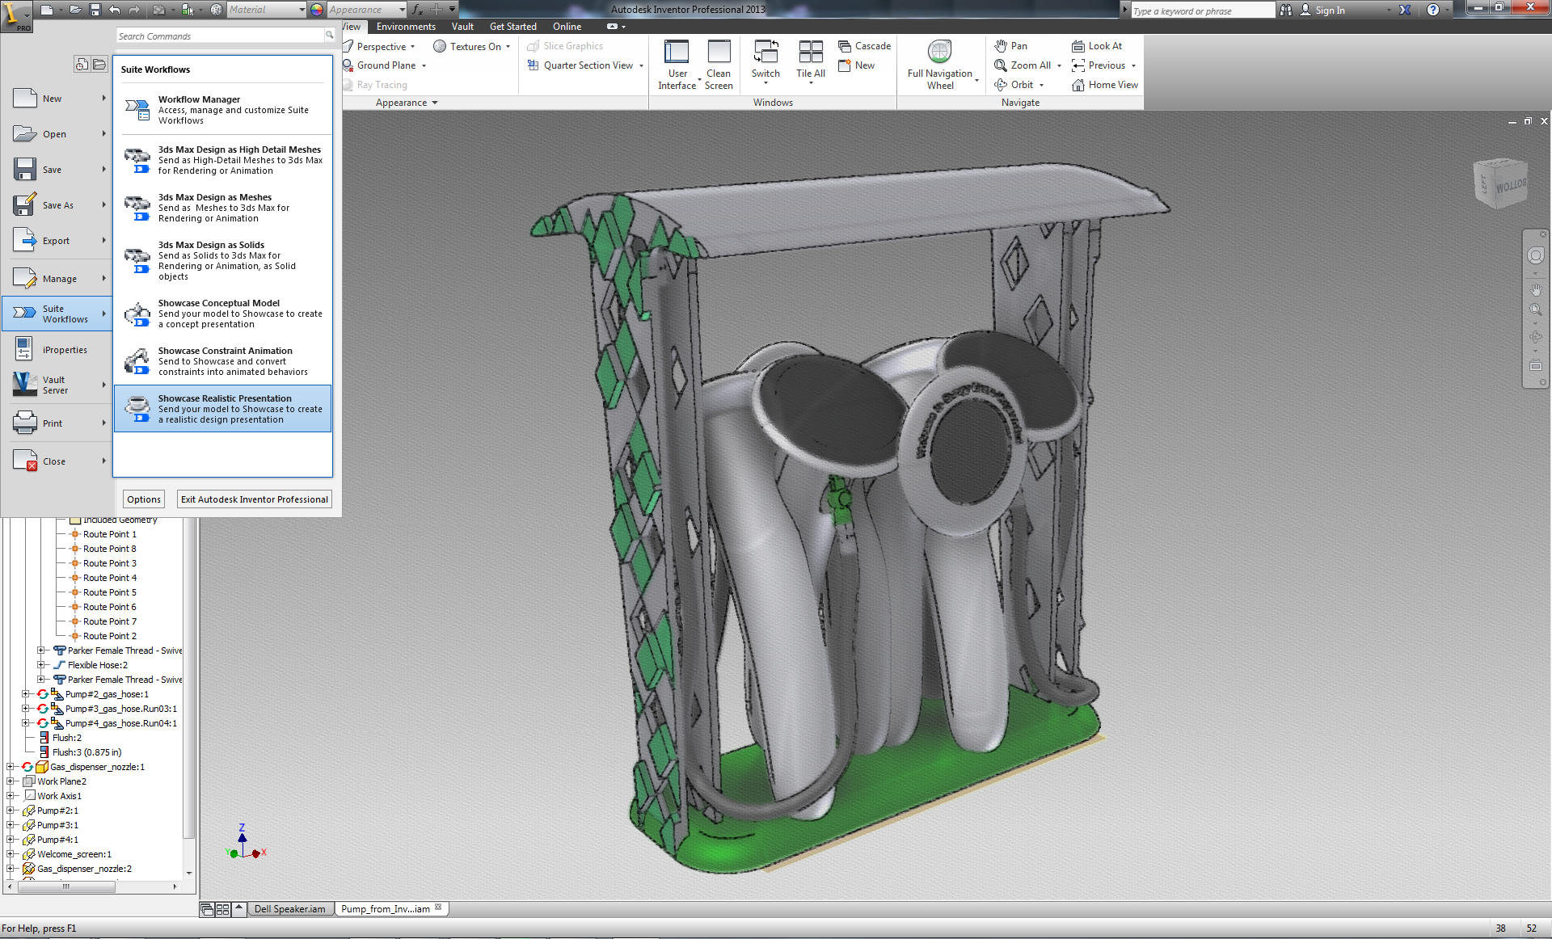
Task: Click browser horizontal scrollbar thumb
Action: 66,886
